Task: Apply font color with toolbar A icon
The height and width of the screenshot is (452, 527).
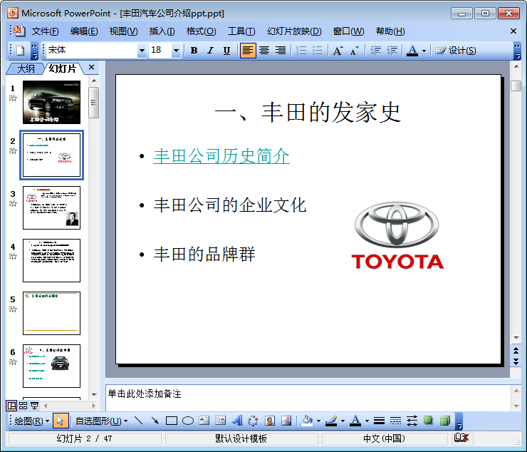Action: (x=412, y=51)
